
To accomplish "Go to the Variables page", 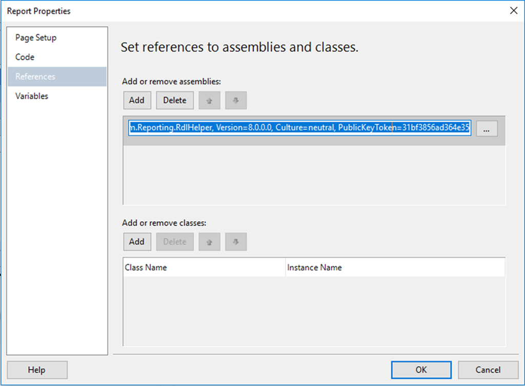I will pyautogui.click(x=32, y=96).
